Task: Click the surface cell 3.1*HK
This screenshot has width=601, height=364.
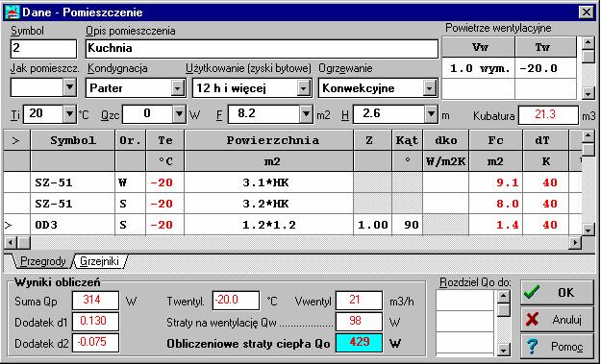Action: click(268, 182)
